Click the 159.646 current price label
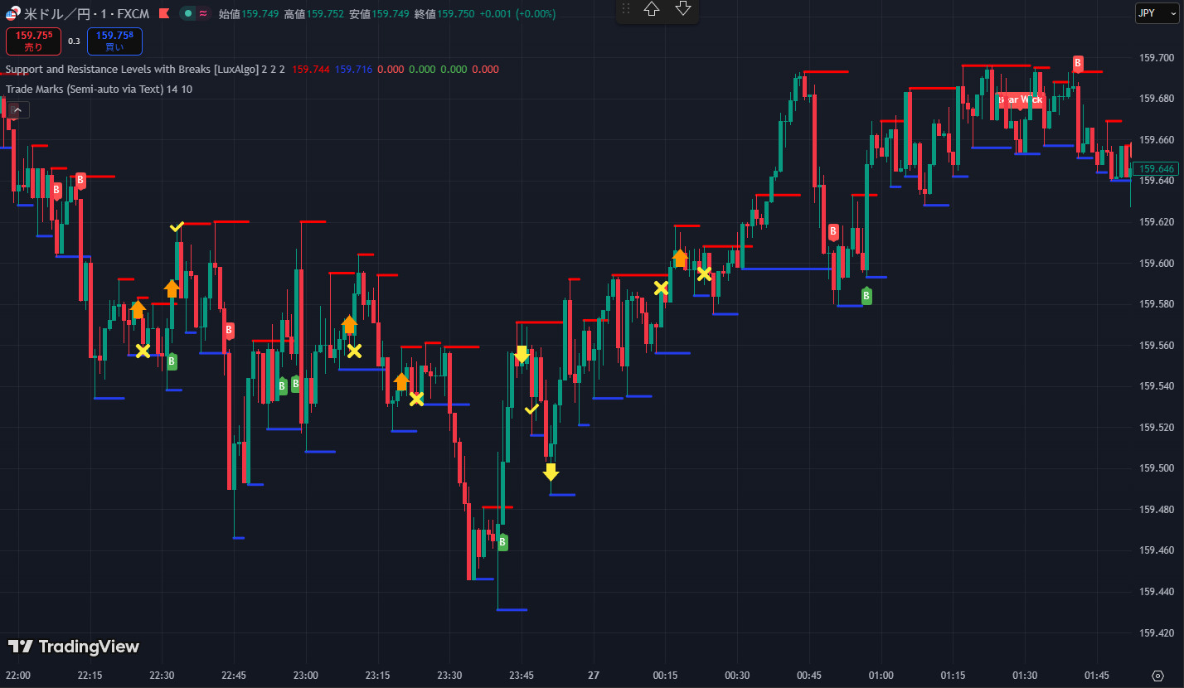The image size is (1184, 688). (x=1157, y=169)
